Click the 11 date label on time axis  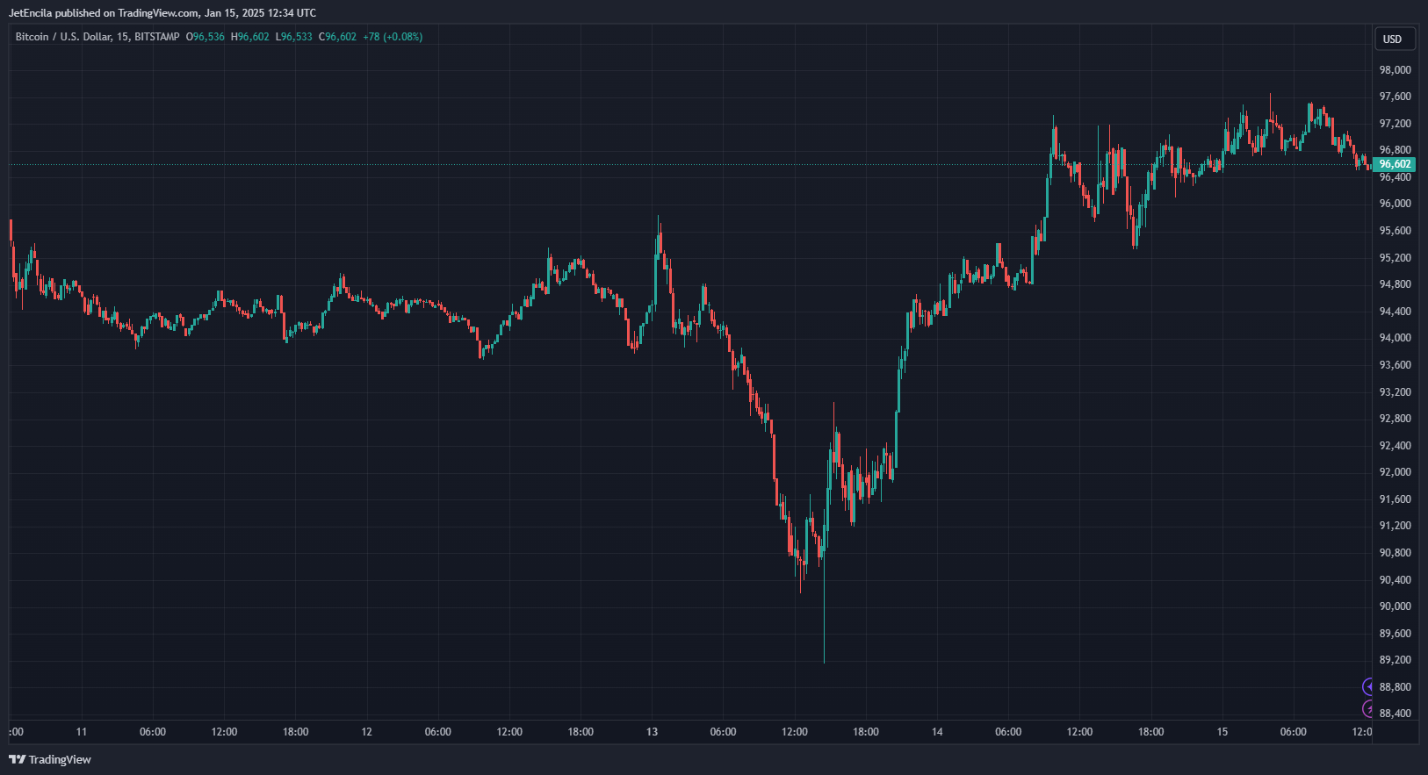[x=82, y=732]
